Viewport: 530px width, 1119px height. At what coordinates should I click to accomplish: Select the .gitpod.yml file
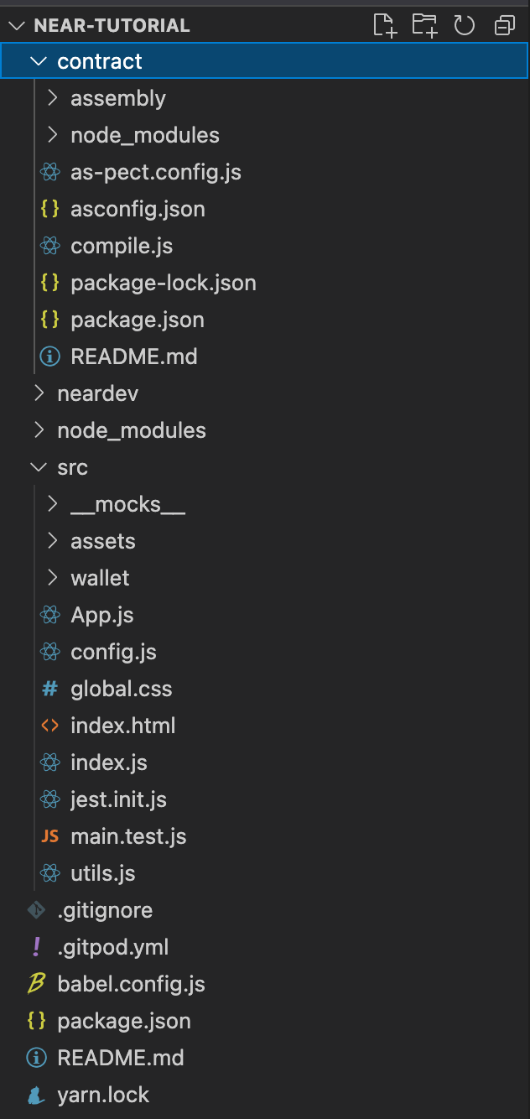tap(112, 947)
